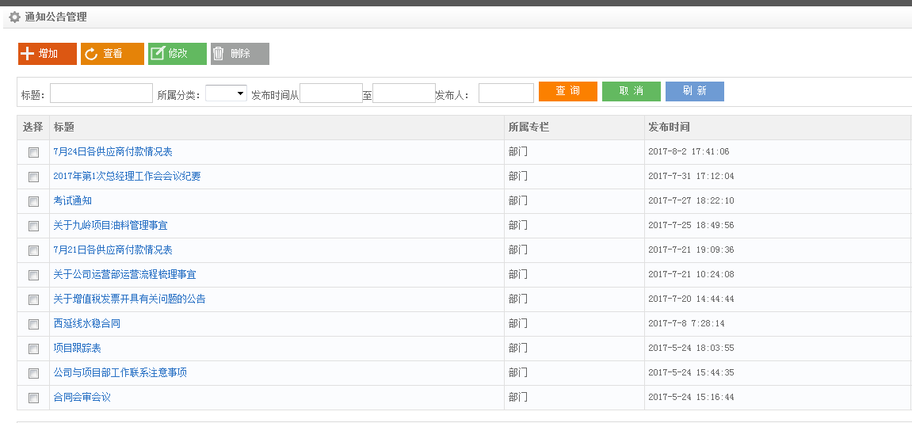Check the box next to 合同会审会议
This screenshot has width=912, height=423.
pos(33,398)
